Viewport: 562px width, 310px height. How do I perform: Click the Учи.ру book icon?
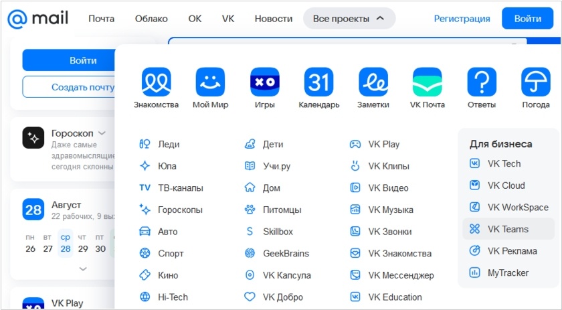coord(250,166)
